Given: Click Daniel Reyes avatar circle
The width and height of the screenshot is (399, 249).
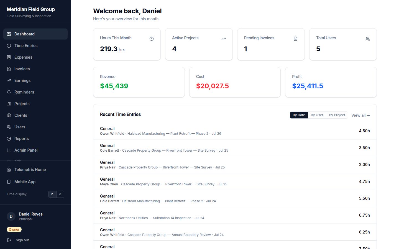Looking at the screenshot, I should tap(11, 216).
